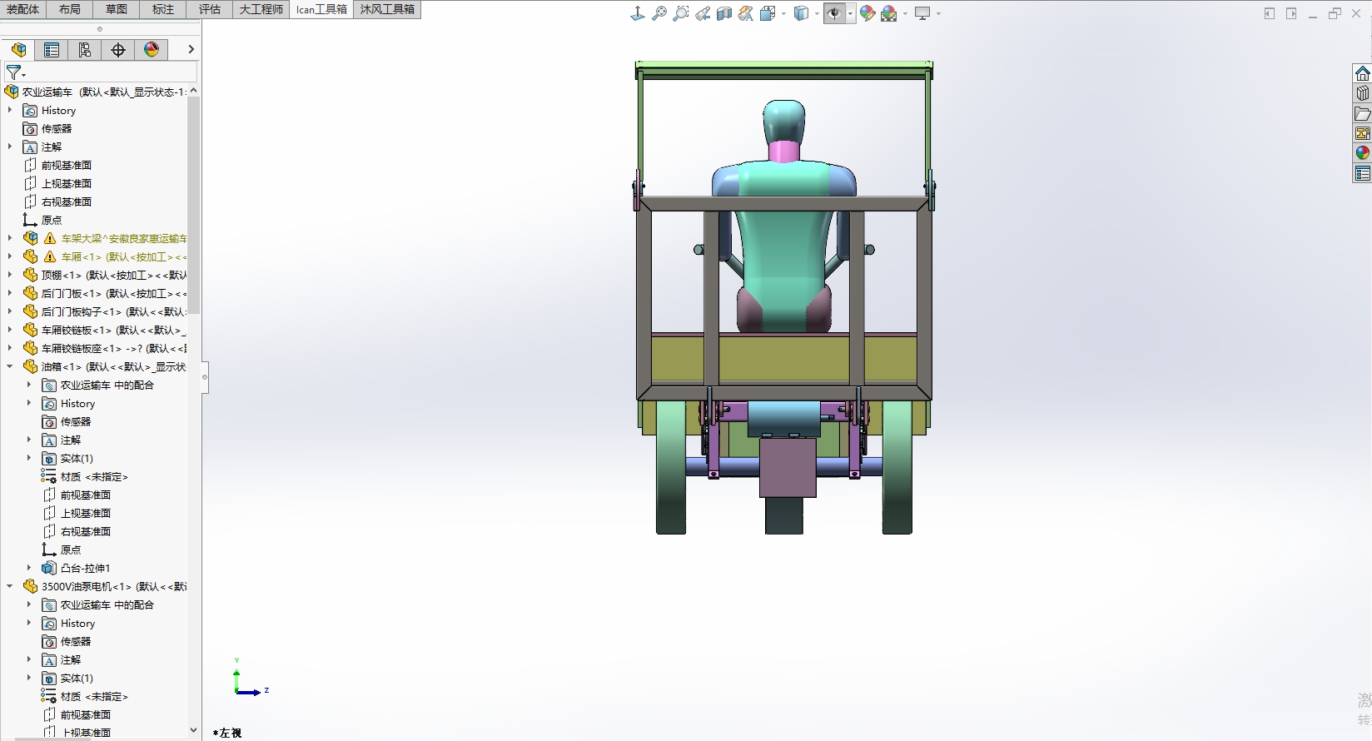This screenshot has width=1372, height=741.
Task: Select the 装配体 ribbon tab
Action: click(x=22, y=9)
